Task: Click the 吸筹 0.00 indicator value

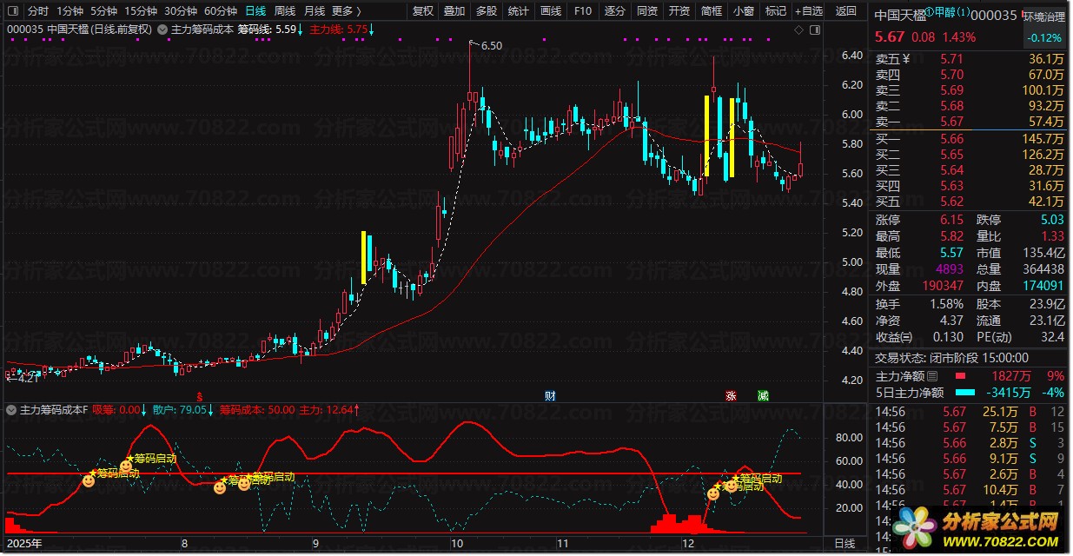Action: point(116,409)
